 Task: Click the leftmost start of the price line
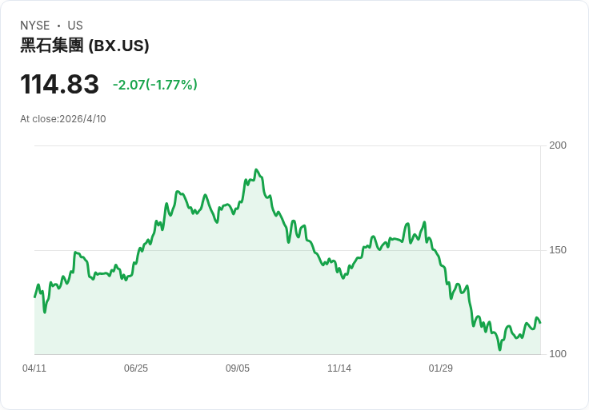point(34,297)
